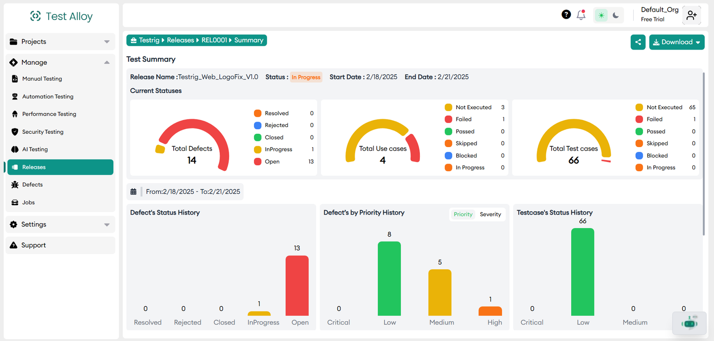714x341 pixels.
Task: Click the yellow InProgress defect bar
Action: pos(259,313)
